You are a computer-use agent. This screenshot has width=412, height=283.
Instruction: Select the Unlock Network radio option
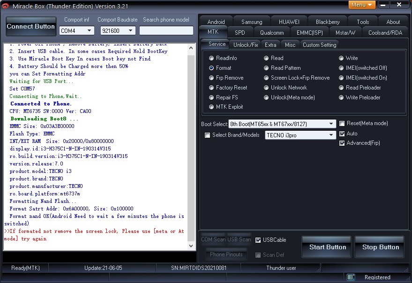tap(285, 88)
